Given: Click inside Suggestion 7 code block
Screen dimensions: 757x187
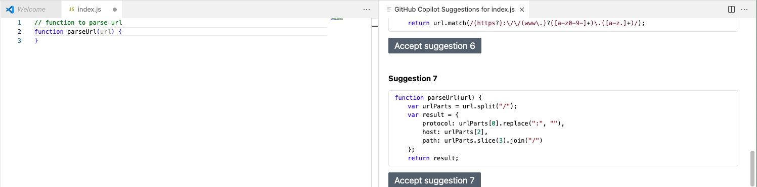Looking at the screenshot, I should click(563, 128).
